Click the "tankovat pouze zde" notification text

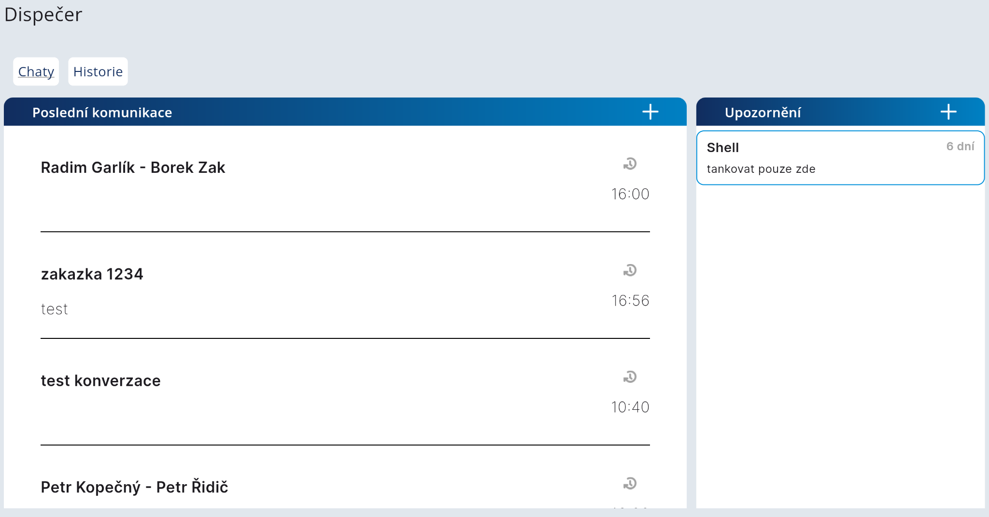pyautogui.click(x=761, y=169)
